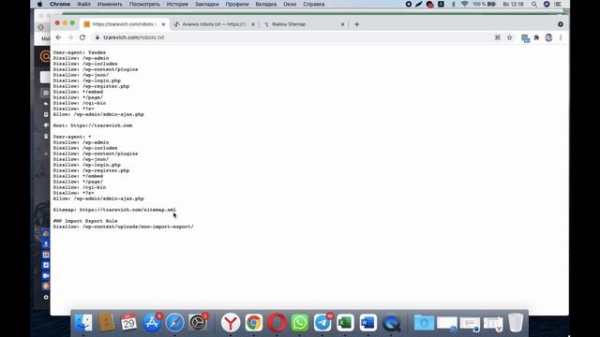Image resolution: width=600 pixels, height=337 pixels.
Task: Open the Вкладка menu
Action: [x=266, y=4]
